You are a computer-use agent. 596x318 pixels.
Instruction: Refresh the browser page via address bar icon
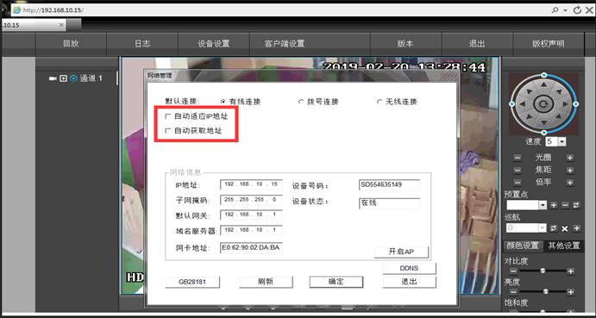(577, 9)
